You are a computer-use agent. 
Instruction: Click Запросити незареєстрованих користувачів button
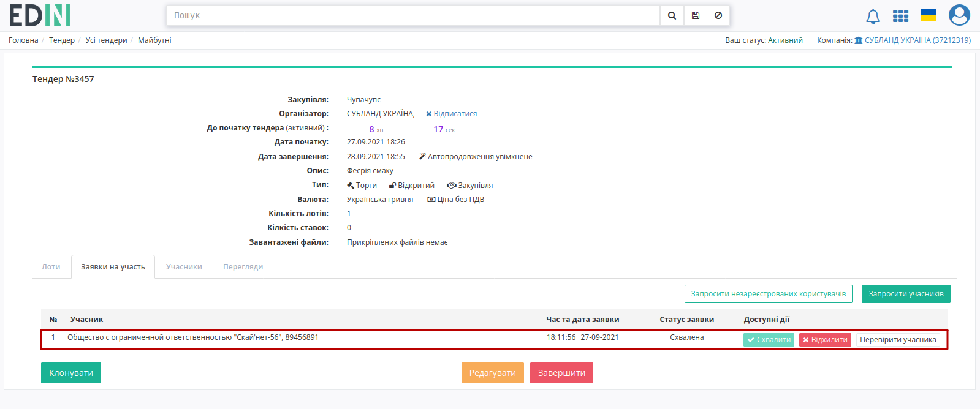click(769, 294)
